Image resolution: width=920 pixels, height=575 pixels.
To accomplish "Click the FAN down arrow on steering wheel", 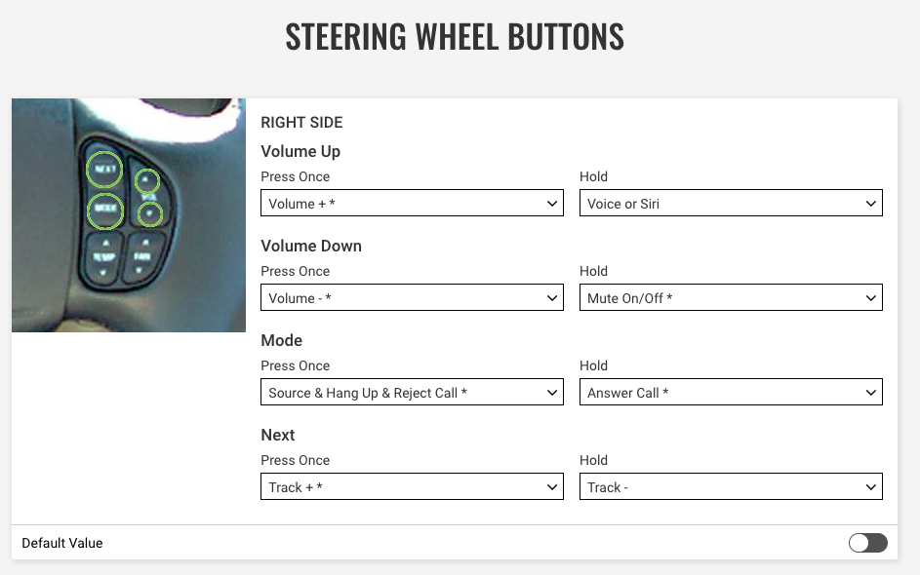I will pyautogui.click(x=139, y=271).
